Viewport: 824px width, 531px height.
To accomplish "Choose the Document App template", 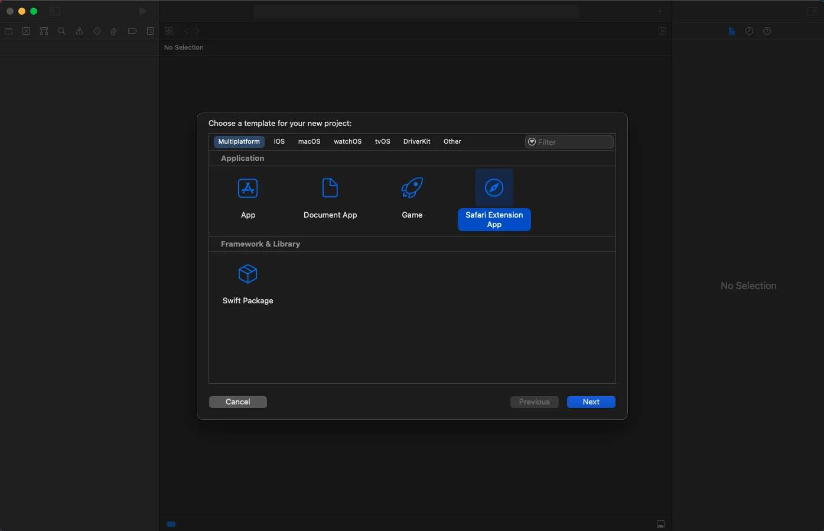I will click(330, 199).
